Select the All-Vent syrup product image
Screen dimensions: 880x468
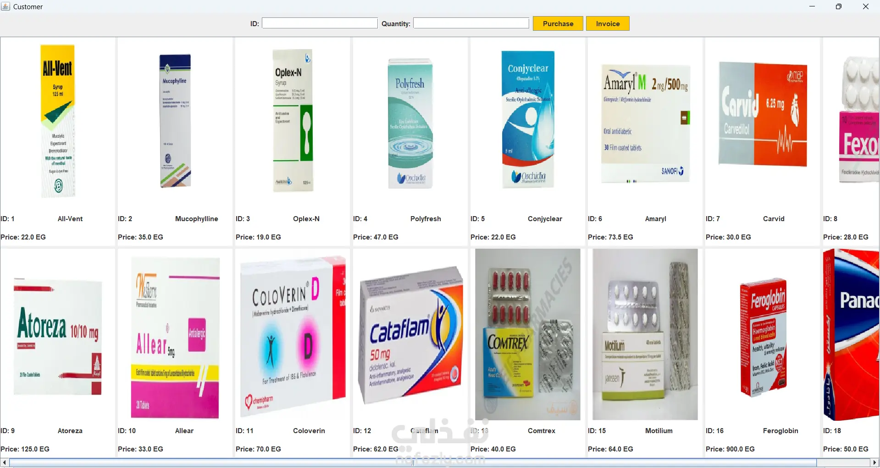click(58, 121)
